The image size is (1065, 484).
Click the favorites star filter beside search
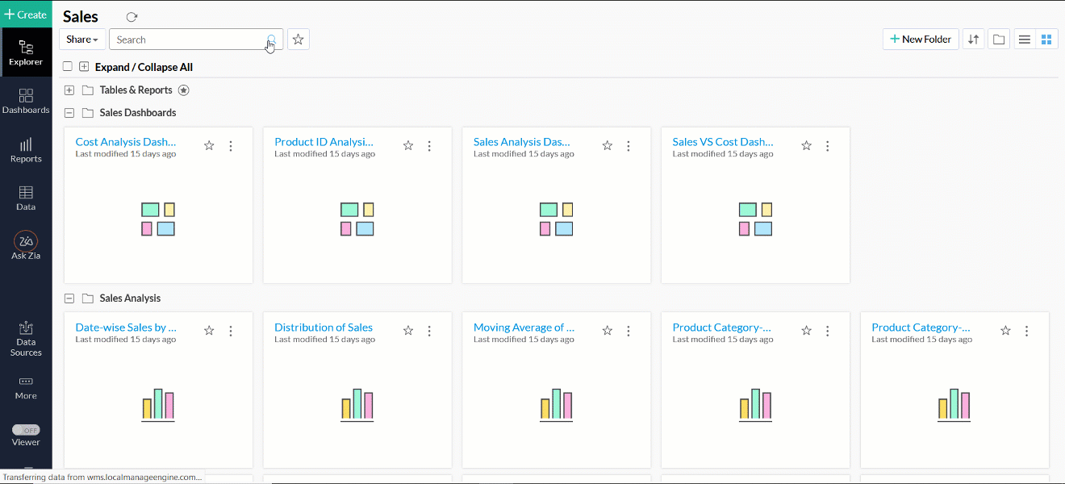tap(299, 40)
